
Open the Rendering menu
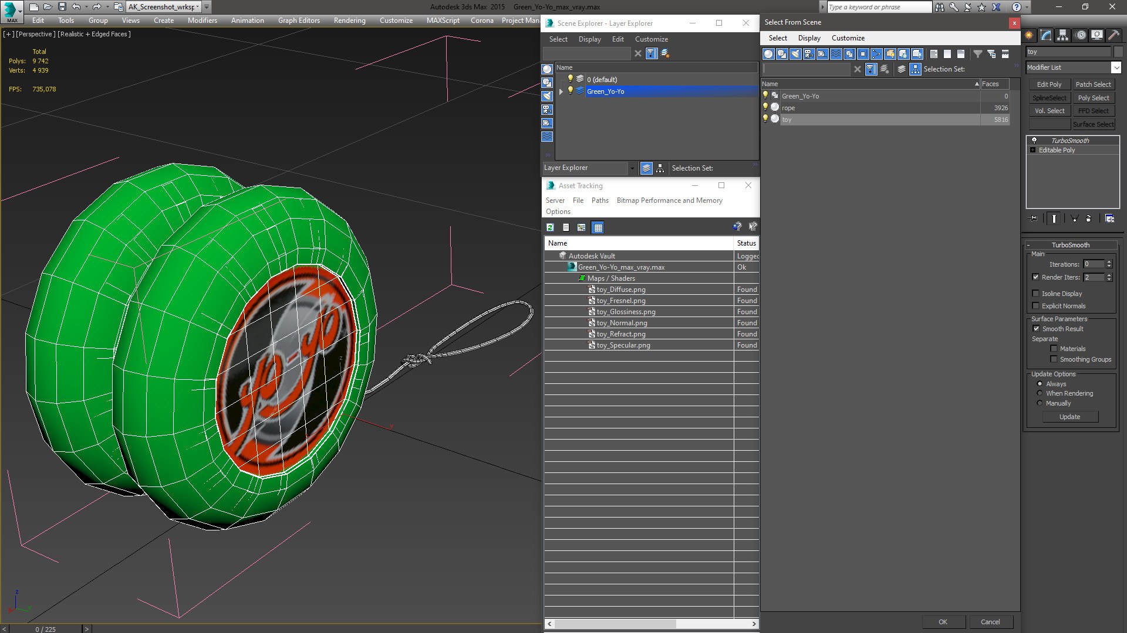point(349,21)
